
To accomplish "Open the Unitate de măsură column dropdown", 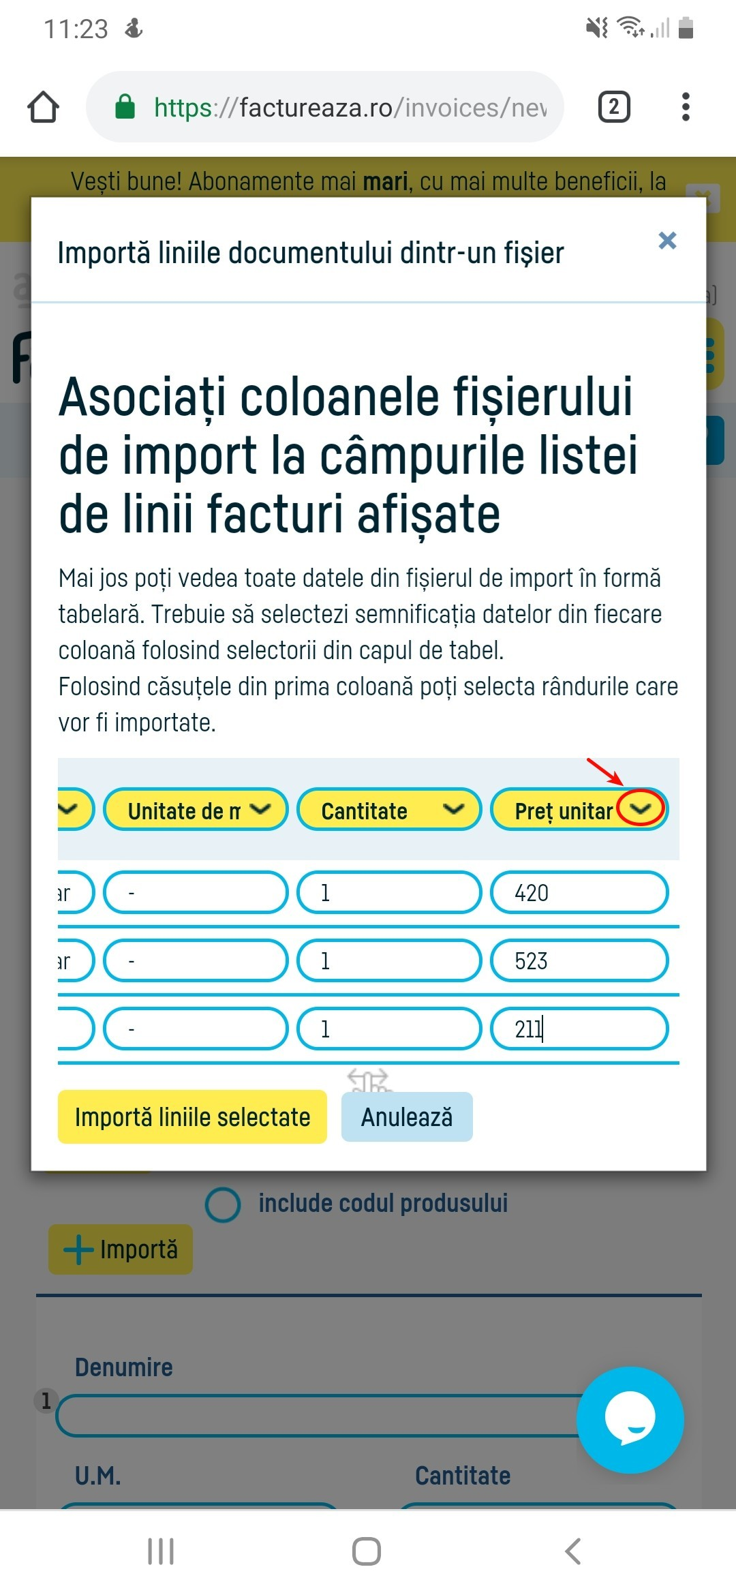I will click(260, 811).
